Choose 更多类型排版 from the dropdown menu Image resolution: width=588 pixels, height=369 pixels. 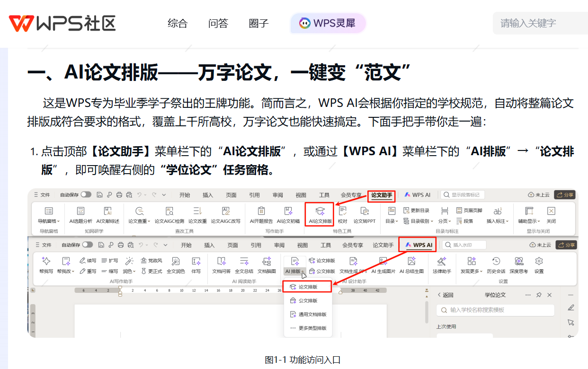(x=308, y=328)
